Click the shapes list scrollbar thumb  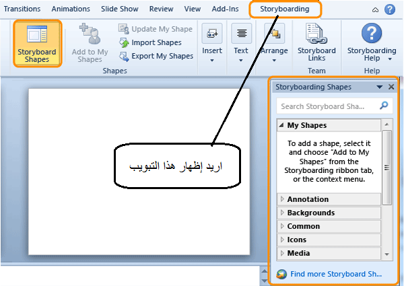click(386, 168)
